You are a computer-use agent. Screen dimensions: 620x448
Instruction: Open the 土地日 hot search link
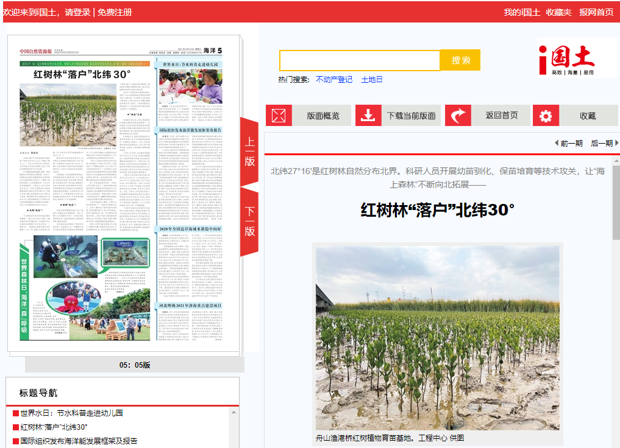[x=372, y=80]
